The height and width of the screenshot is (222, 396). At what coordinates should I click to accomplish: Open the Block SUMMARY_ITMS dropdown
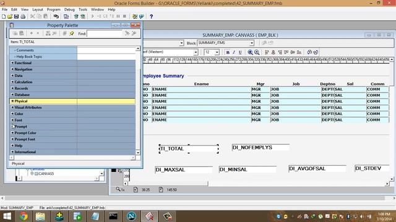point(252,43)
